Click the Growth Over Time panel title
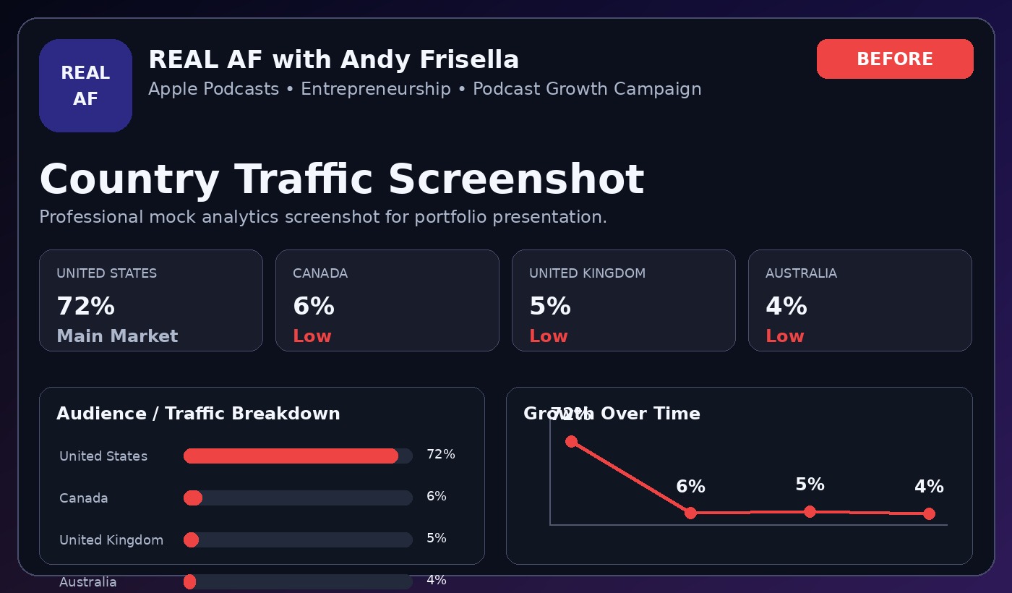1012x593 pixels. pos(612,414)
